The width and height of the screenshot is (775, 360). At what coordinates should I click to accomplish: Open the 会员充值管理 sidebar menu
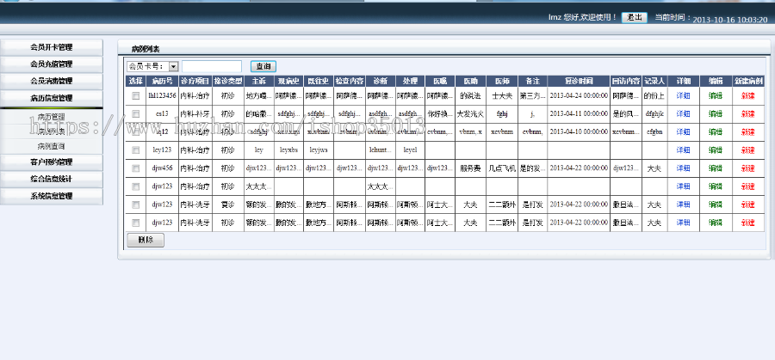click(x=52, y=64)
